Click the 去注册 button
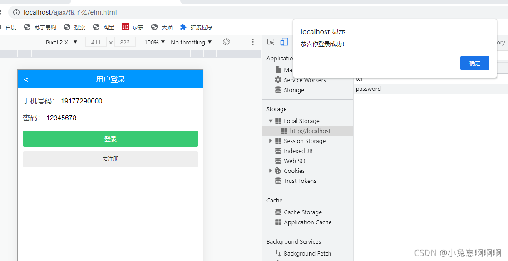Image resolution: width=508 pixels, height=261 pixels. coord(110,159)
